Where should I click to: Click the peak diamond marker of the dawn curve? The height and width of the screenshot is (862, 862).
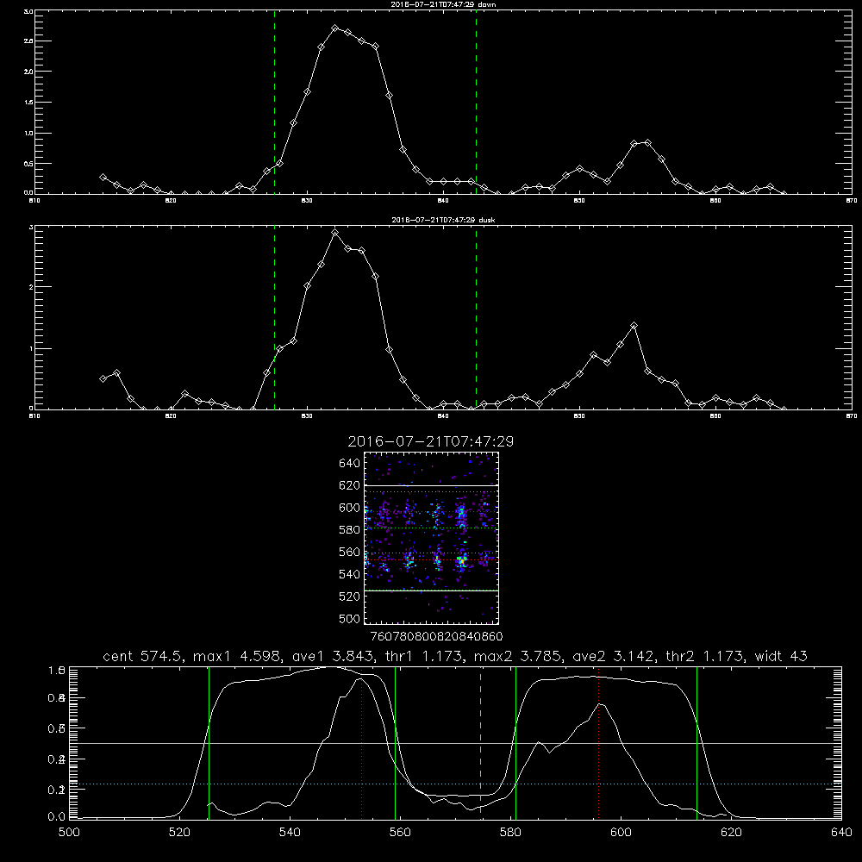[x=334, y=28]
